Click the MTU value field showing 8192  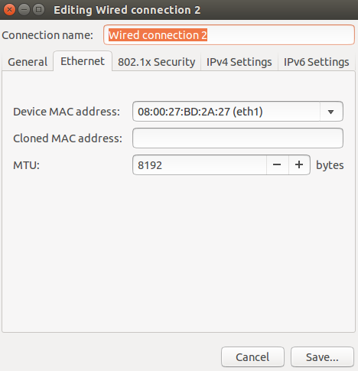click(x=200, y=165)
